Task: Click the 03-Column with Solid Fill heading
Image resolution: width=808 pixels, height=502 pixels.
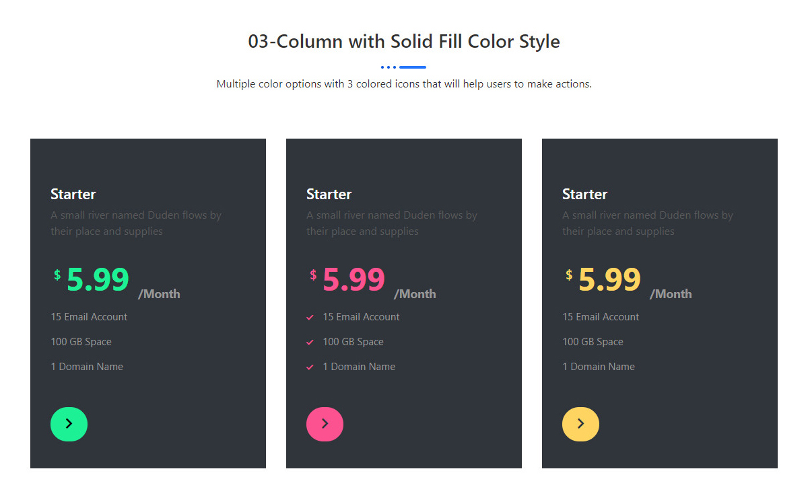Action: coord(404,42)
